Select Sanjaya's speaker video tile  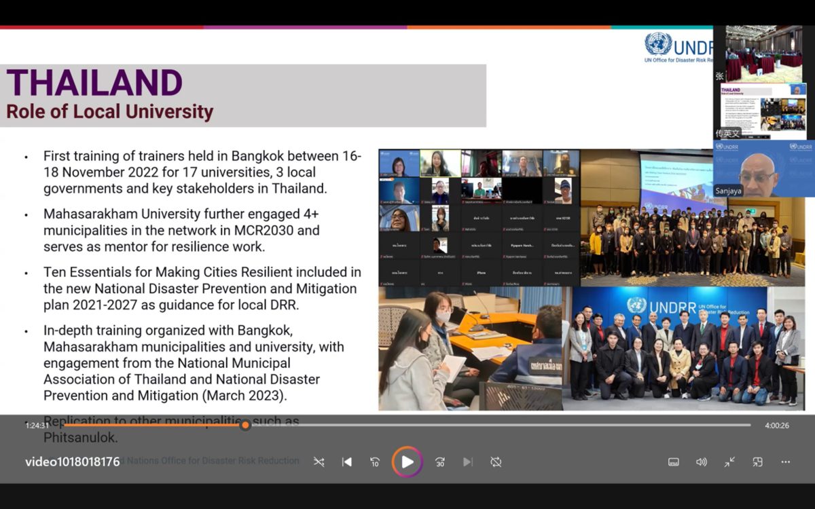(x=763, y=169)
